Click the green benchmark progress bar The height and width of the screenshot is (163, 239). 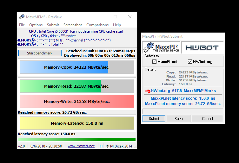[x=77, y=140]
